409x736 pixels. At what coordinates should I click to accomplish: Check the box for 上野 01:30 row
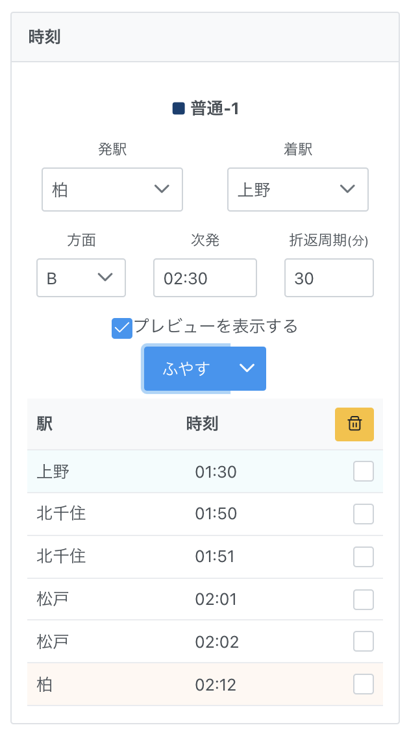363,471
